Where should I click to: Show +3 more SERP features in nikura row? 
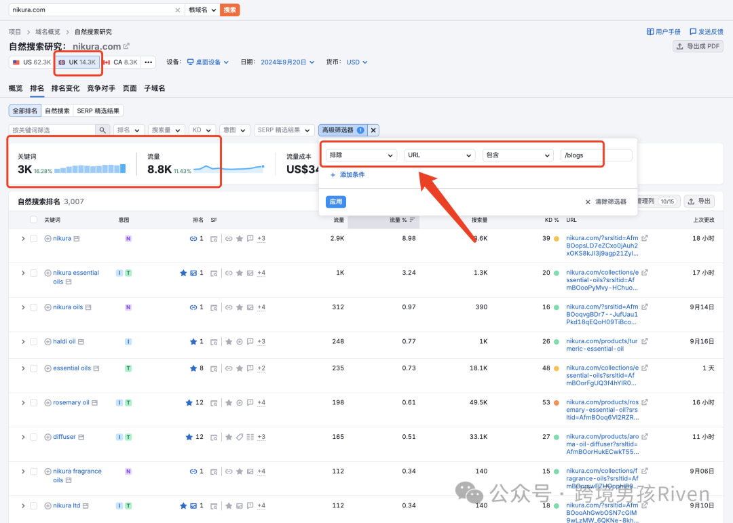261,238
